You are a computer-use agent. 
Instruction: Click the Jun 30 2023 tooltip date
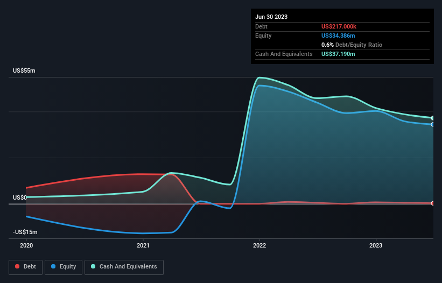(271, 17)
